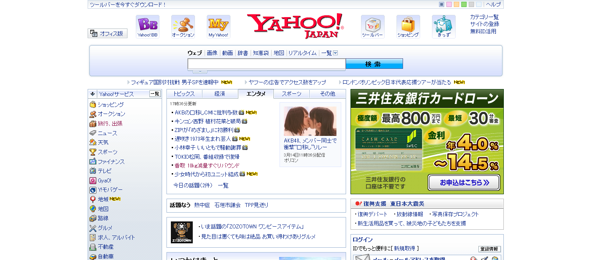Open the 放射線情報 link
The width and height of the screenshot is (591, 260).
(410, 214)
